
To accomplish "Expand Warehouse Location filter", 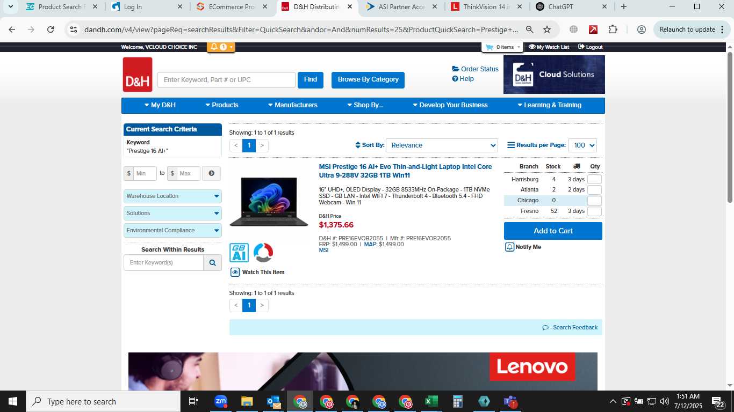I will coord(172,196).
